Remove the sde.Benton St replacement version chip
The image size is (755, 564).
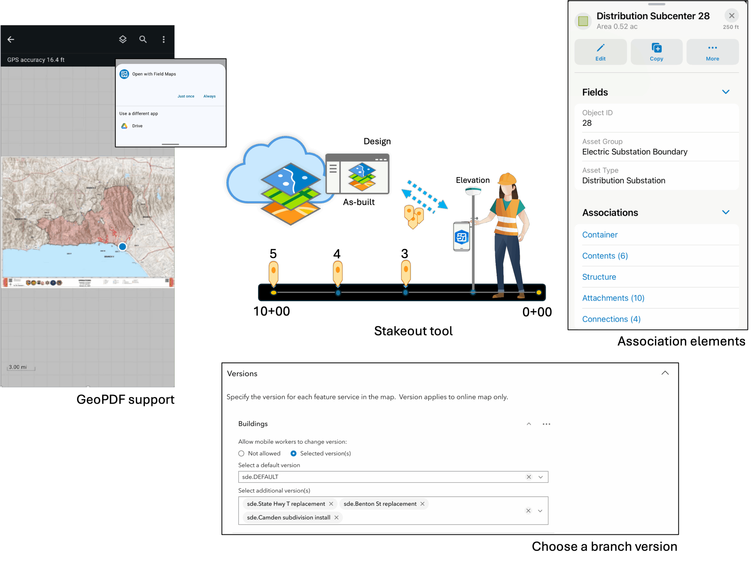422,503
